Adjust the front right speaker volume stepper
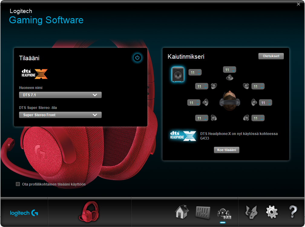This screenshot has width=305, height=227. (258, 86)
